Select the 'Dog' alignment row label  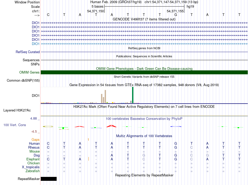coord(37,155)
